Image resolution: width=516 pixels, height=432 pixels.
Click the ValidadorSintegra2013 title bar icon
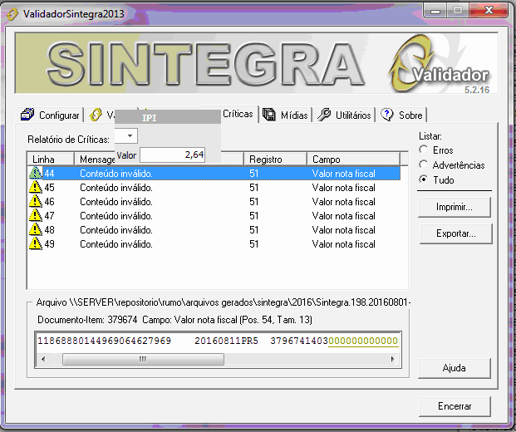(x=12, y=14)
